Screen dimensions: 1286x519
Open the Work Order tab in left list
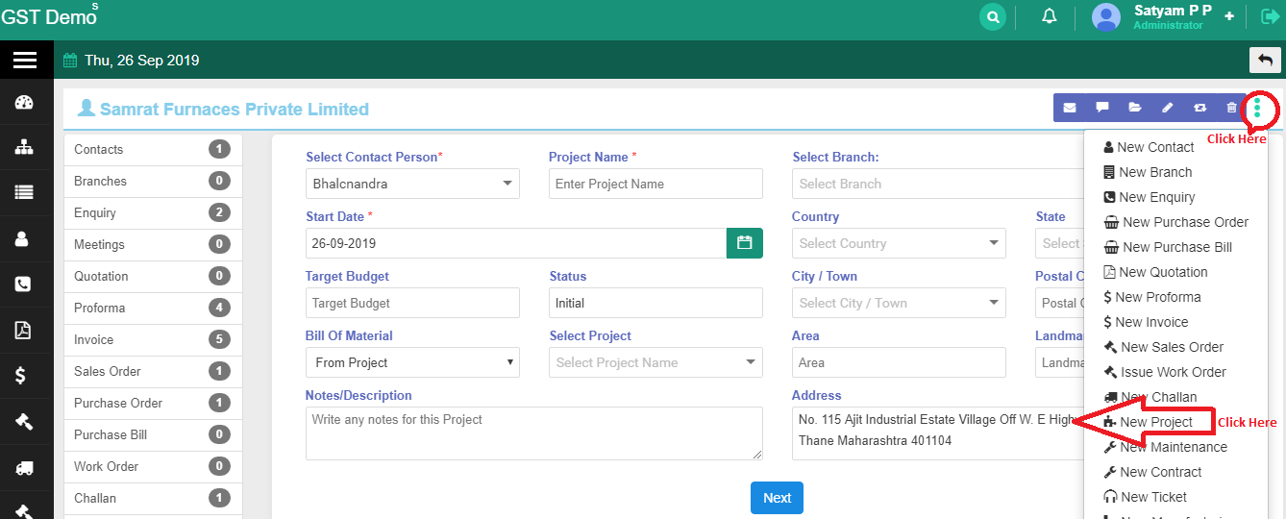coord(153,466)
